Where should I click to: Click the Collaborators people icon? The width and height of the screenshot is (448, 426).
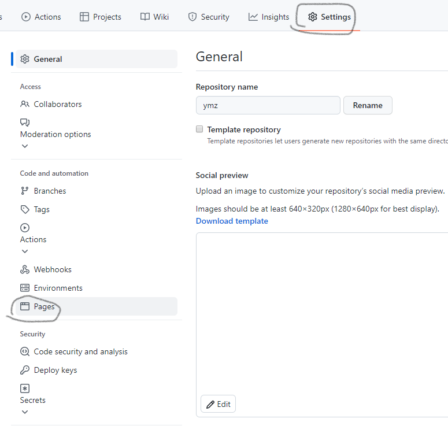tap(25, 104)
